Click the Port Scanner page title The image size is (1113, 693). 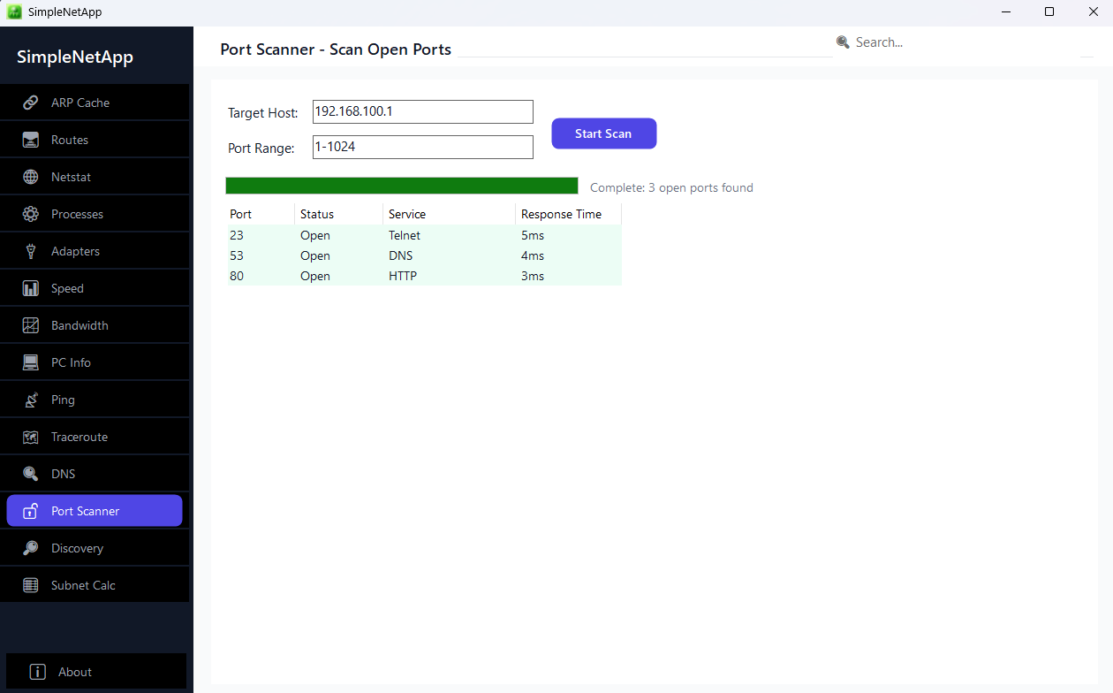[336, 49]
